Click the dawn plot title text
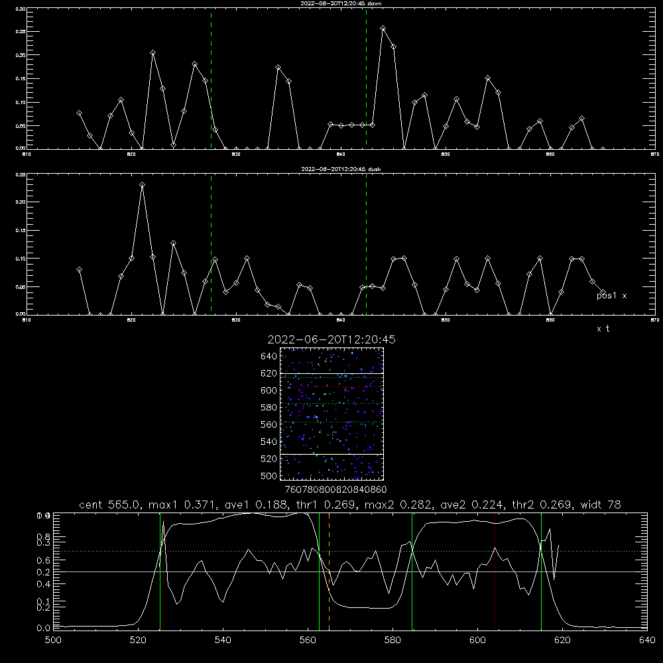 tap(341, 3)
